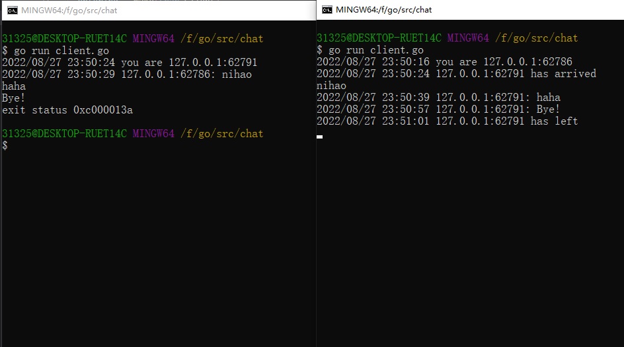Click the '127.0.0.1:62791: Bye!' message line

(438, 110)
